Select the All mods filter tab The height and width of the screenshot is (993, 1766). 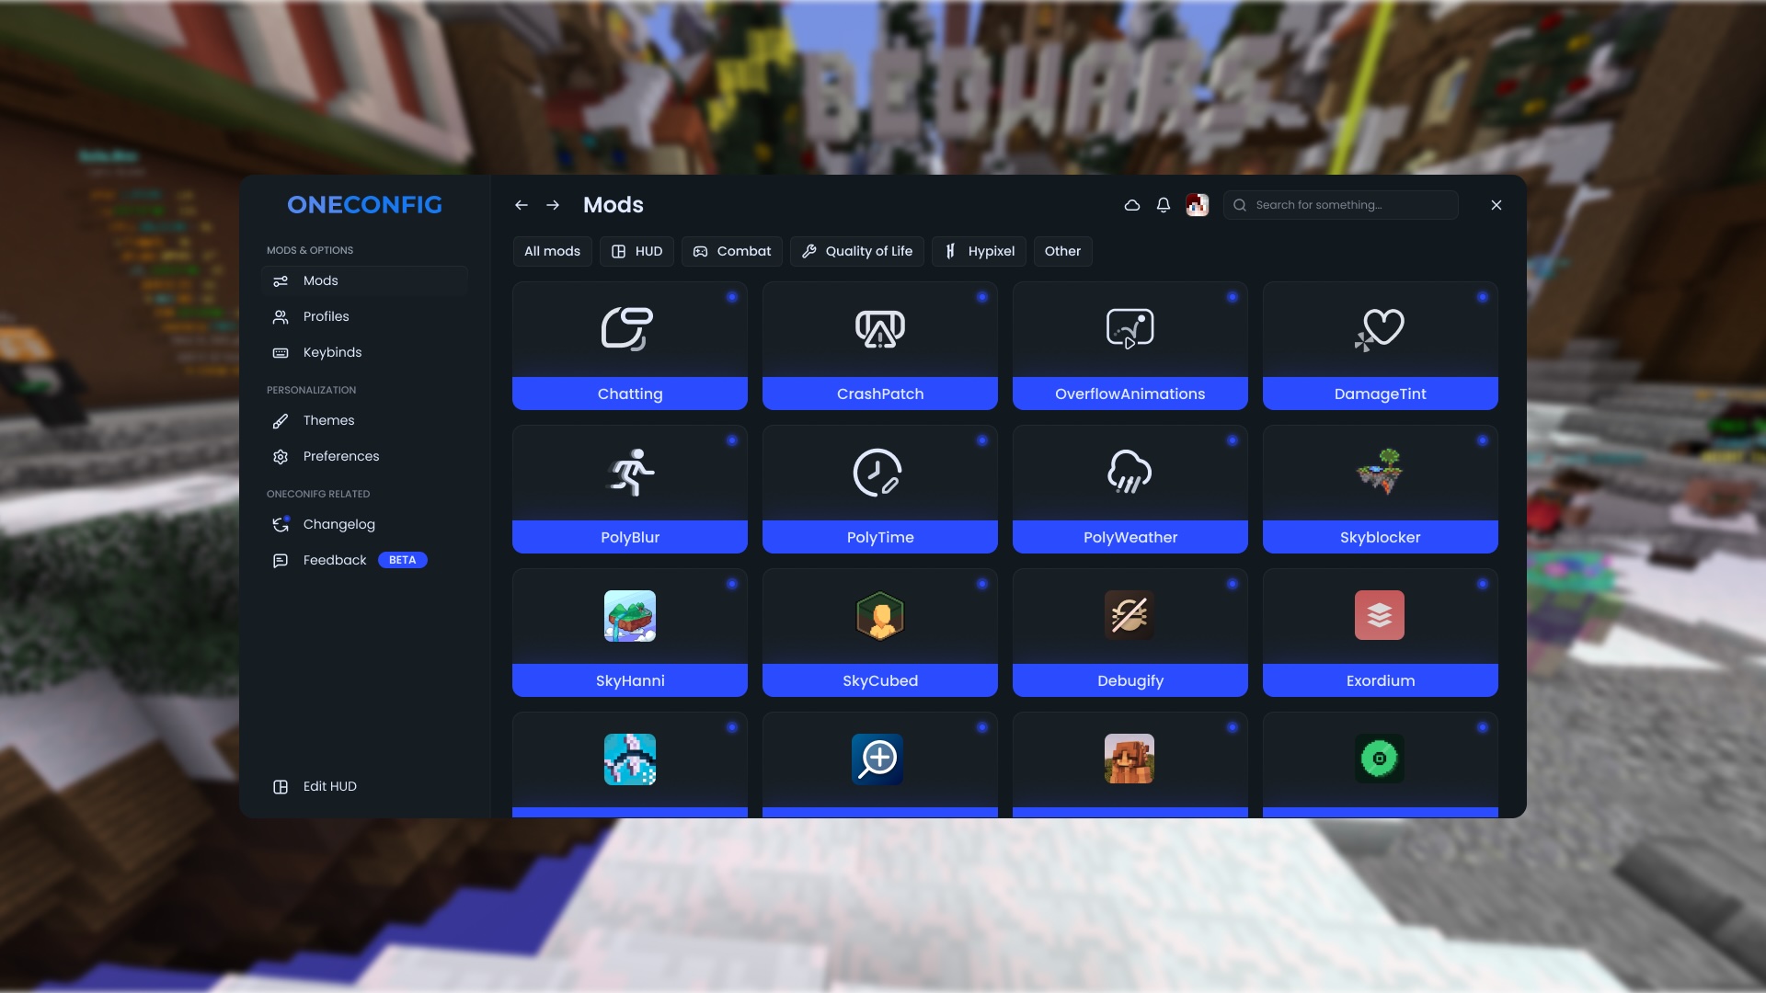pos(552,251)
